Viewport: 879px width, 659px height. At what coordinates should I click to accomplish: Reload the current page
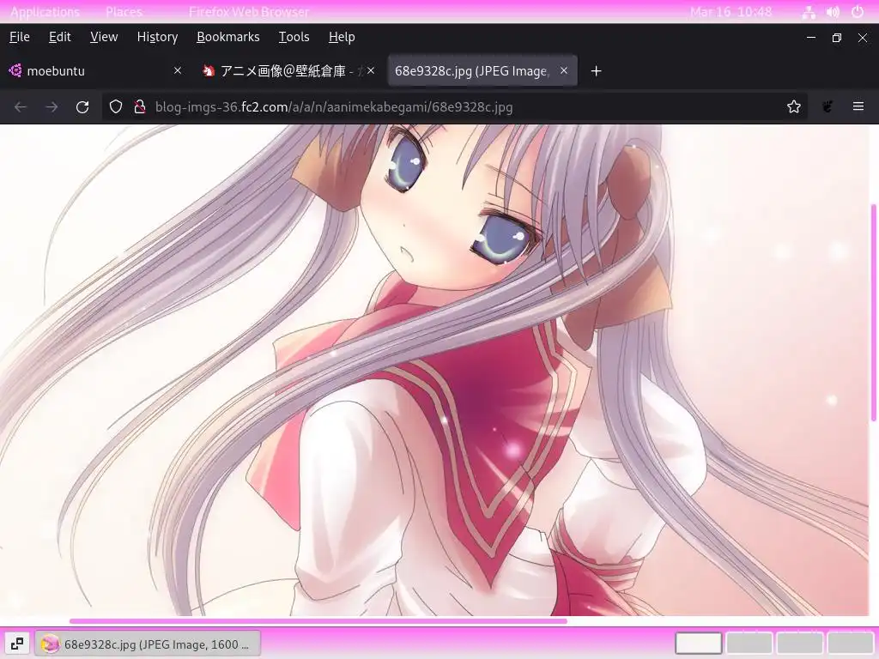tap(82, 106)
